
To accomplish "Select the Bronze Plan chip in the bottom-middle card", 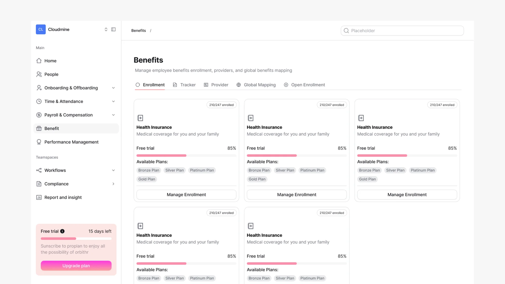I will point(259,278).
